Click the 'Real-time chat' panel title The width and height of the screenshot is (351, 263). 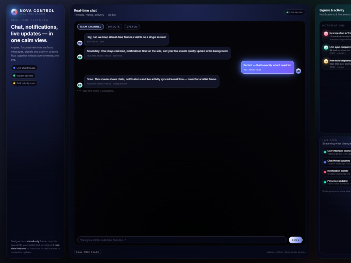[x=85, y=11]
